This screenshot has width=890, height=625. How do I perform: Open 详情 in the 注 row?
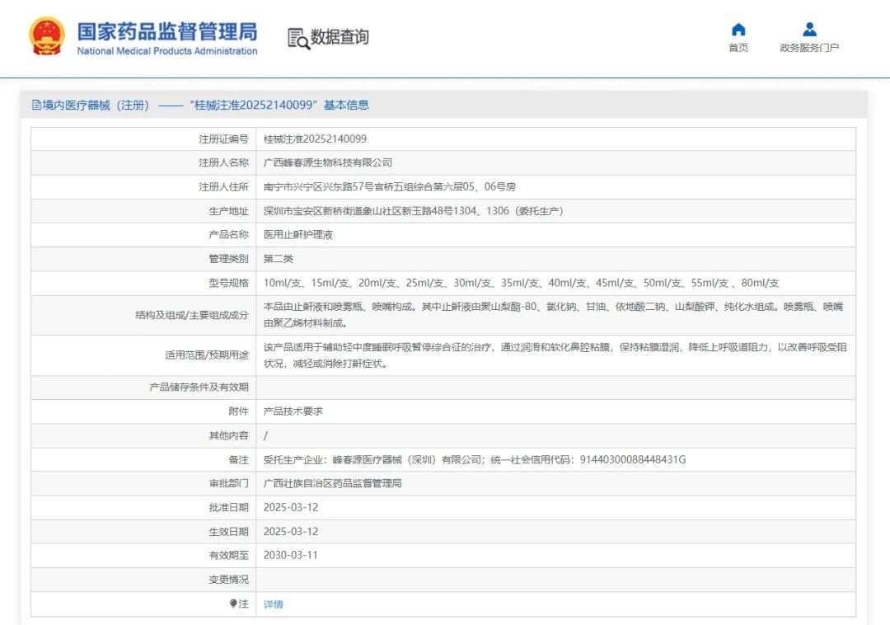[x=272, y=604]
